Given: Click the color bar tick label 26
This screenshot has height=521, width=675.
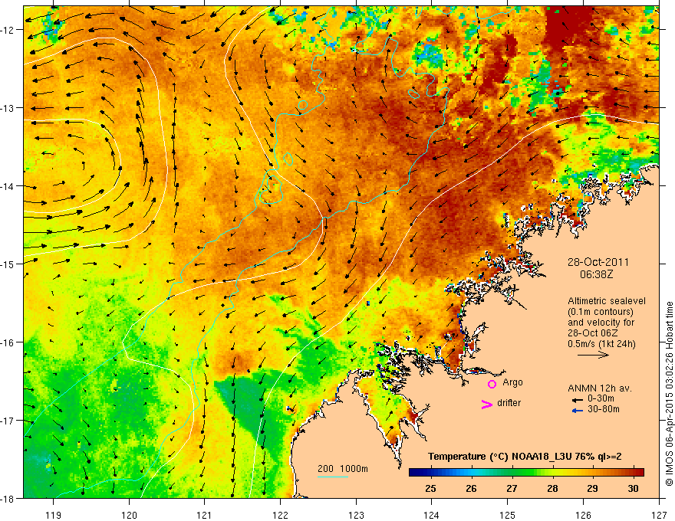Looking at the screenshot, I should coord(471,489).
